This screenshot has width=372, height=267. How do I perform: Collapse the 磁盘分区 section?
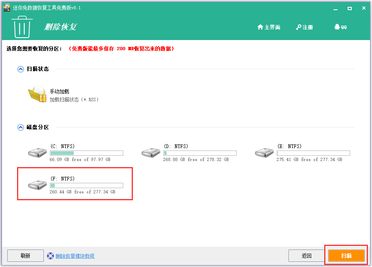click(x=21, y=127)
